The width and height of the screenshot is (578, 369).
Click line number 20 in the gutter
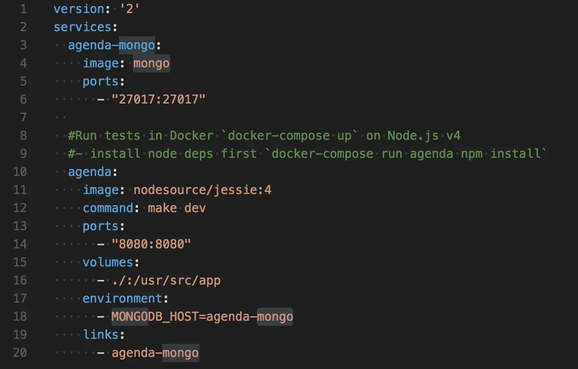click(x=20, y=352)
